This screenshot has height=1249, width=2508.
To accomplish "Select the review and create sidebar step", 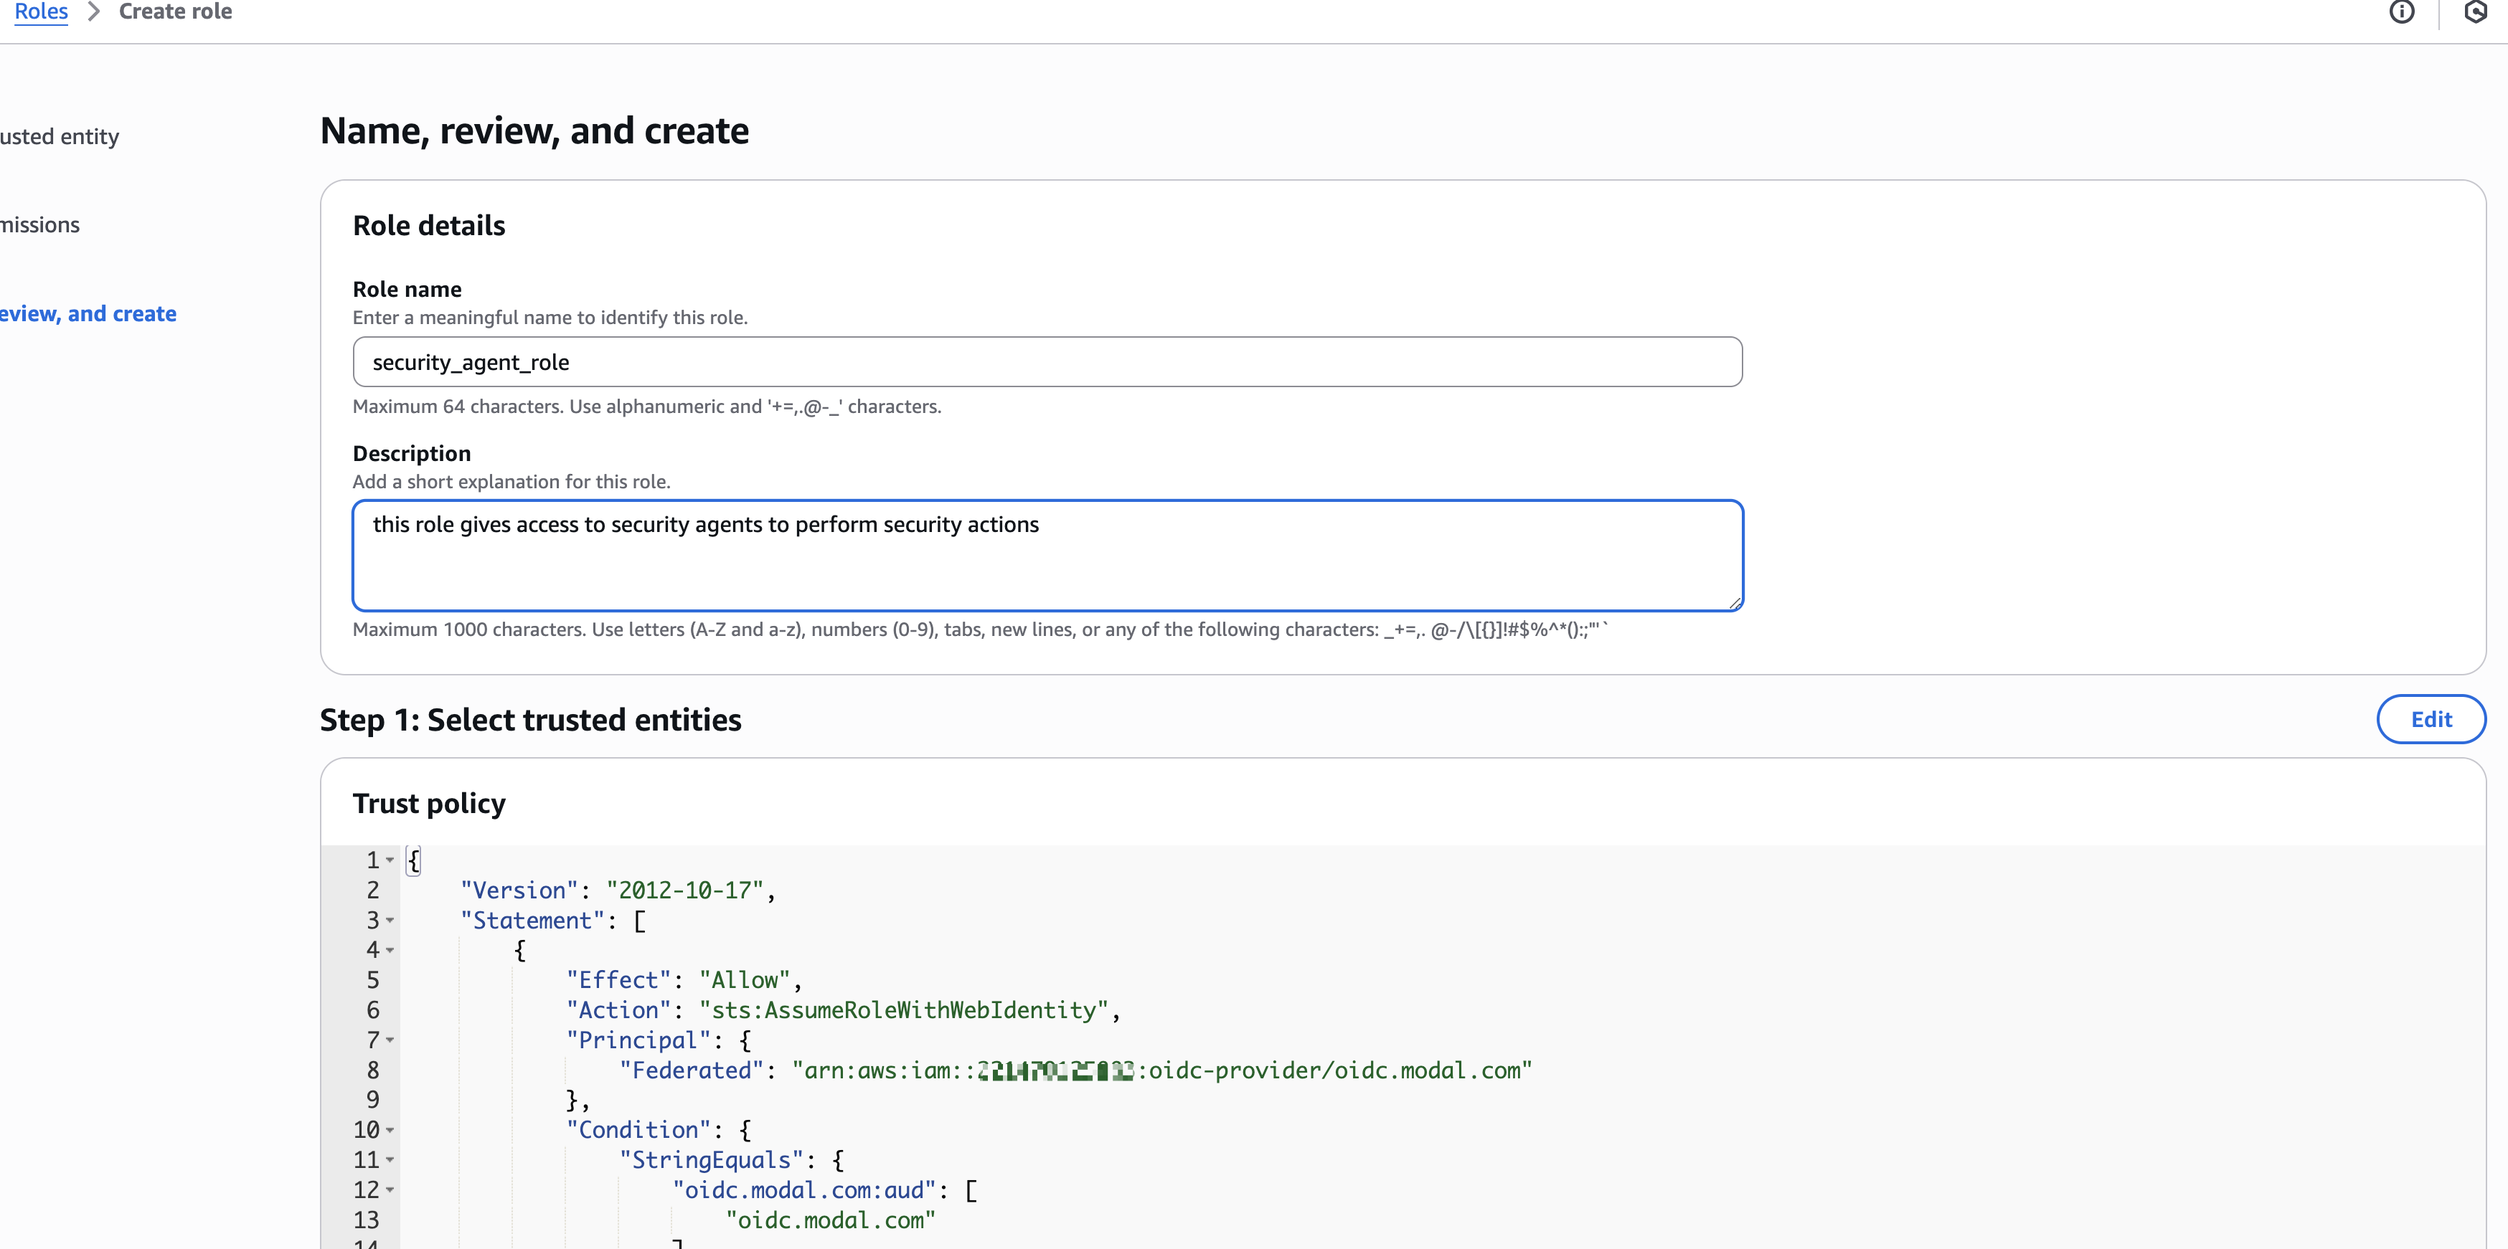I will point(88,314).
